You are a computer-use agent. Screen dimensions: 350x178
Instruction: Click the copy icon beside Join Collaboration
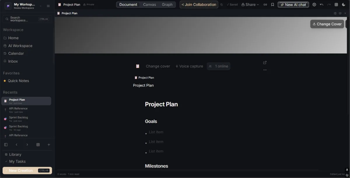[x=222, y=5]
